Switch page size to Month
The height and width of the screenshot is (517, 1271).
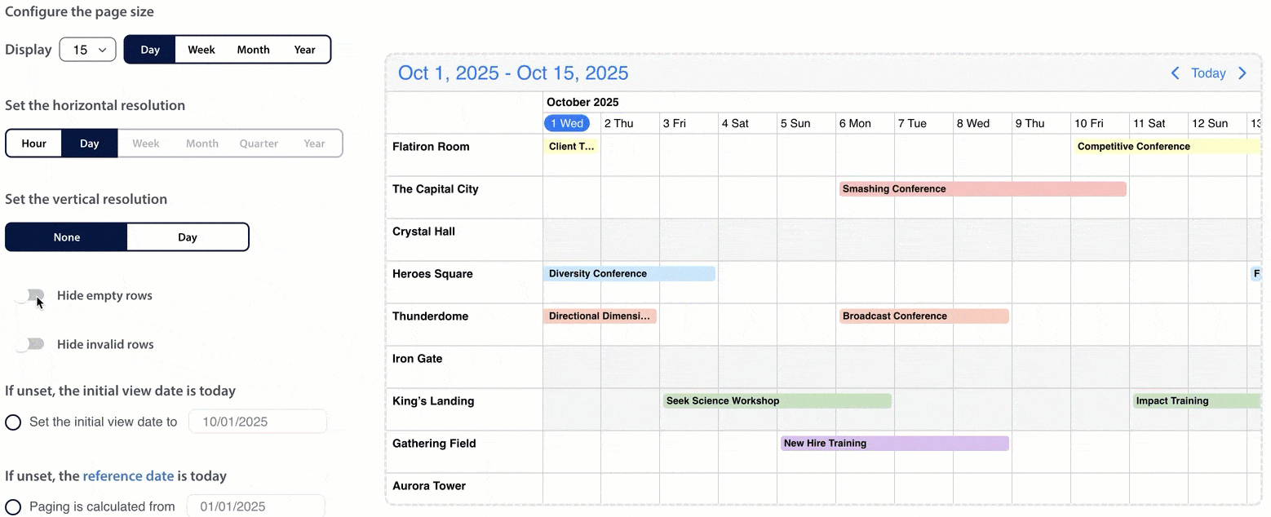pyautogui.click(x=253, y=50)
